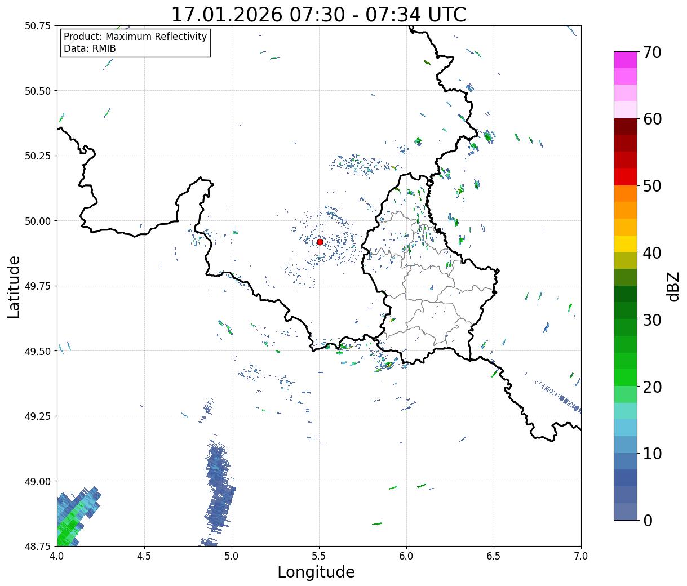Click the 20 tick label on the colorbar
Viewport: 687px width, 586px height.
coord(652,387)
